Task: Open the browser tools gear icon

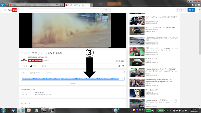Action: [x=199, y=5]
